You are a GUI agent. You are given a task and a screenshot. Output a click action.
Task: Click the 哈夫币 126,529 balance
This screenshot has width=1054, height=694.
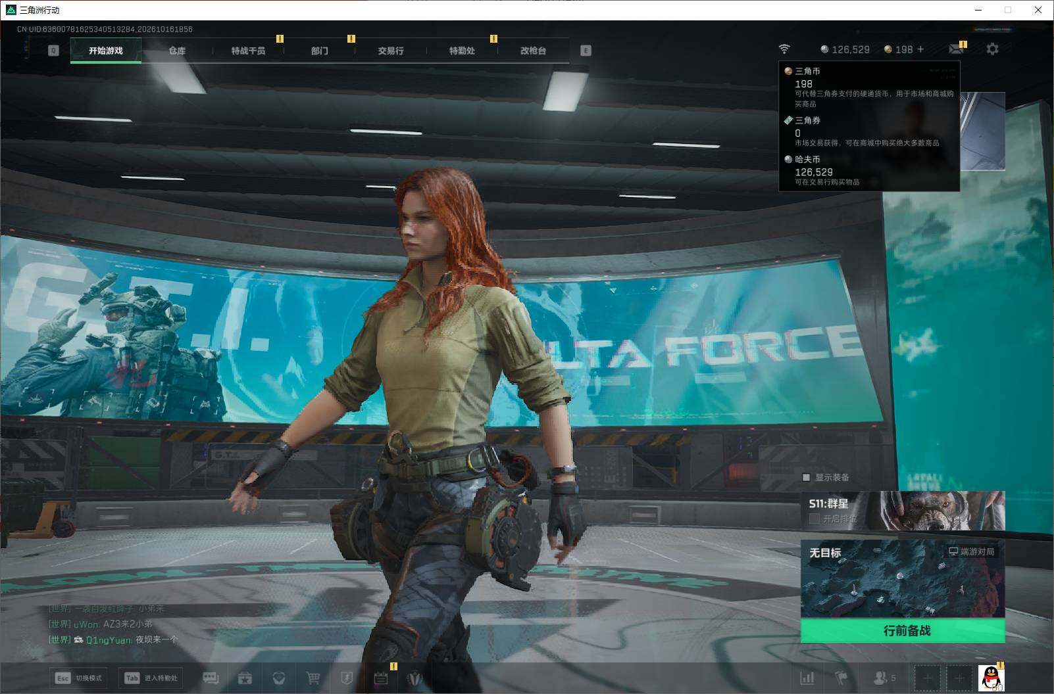pyautogui.click(x=845, y=49)
